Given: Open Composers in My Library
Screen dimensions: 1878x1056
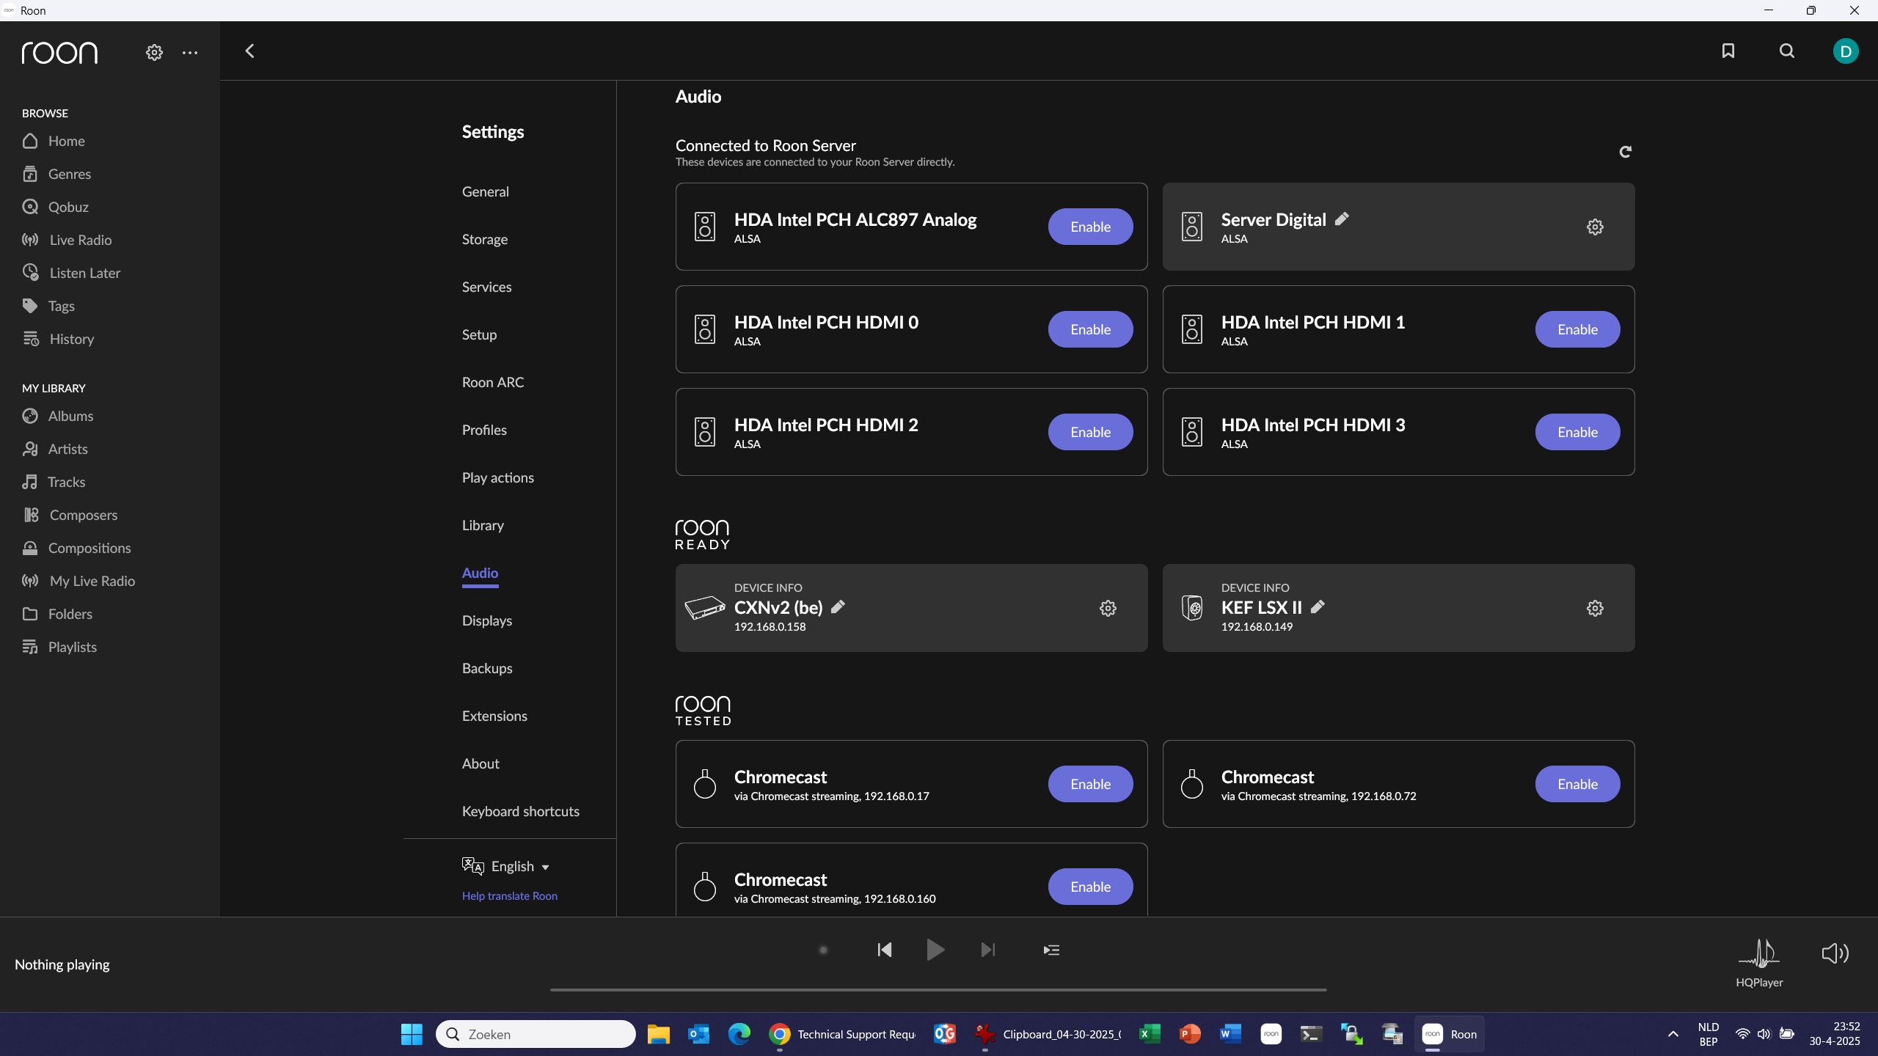Looking at the screenshot, I should 70,515.
